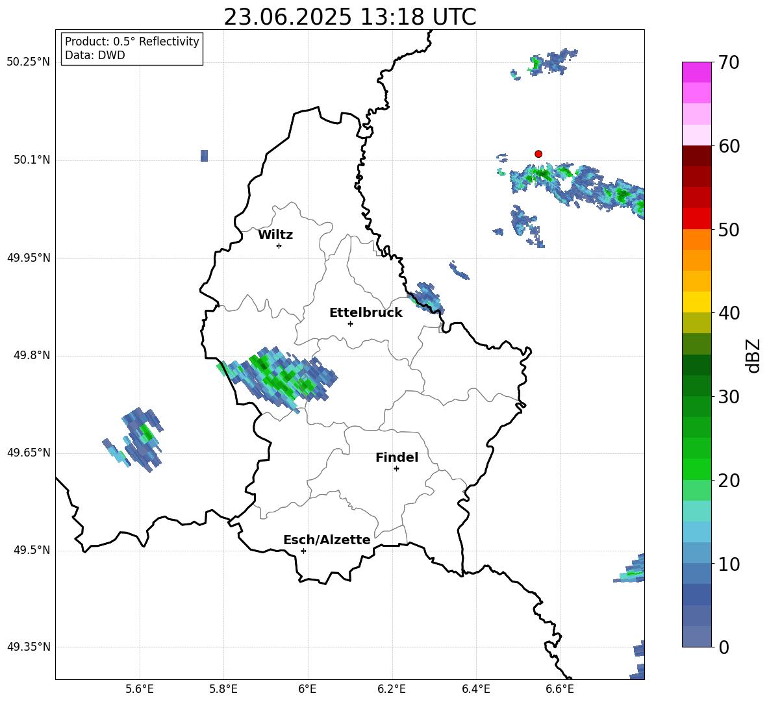Click the dark maroon colorbar segment below 60
The height and width of the screenshot is (702, 769).
point(696,156)
